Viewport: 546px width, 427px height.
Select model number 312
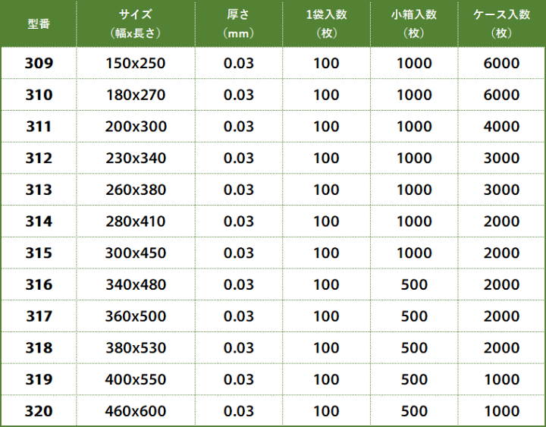click(x=39, y=158)
